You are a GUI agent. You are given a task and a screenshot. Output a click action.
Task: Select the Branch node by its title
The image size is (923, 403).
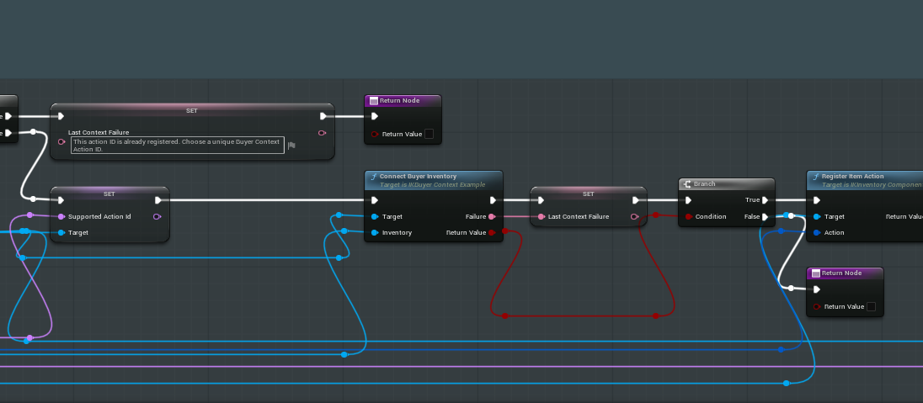pos(705,184)
